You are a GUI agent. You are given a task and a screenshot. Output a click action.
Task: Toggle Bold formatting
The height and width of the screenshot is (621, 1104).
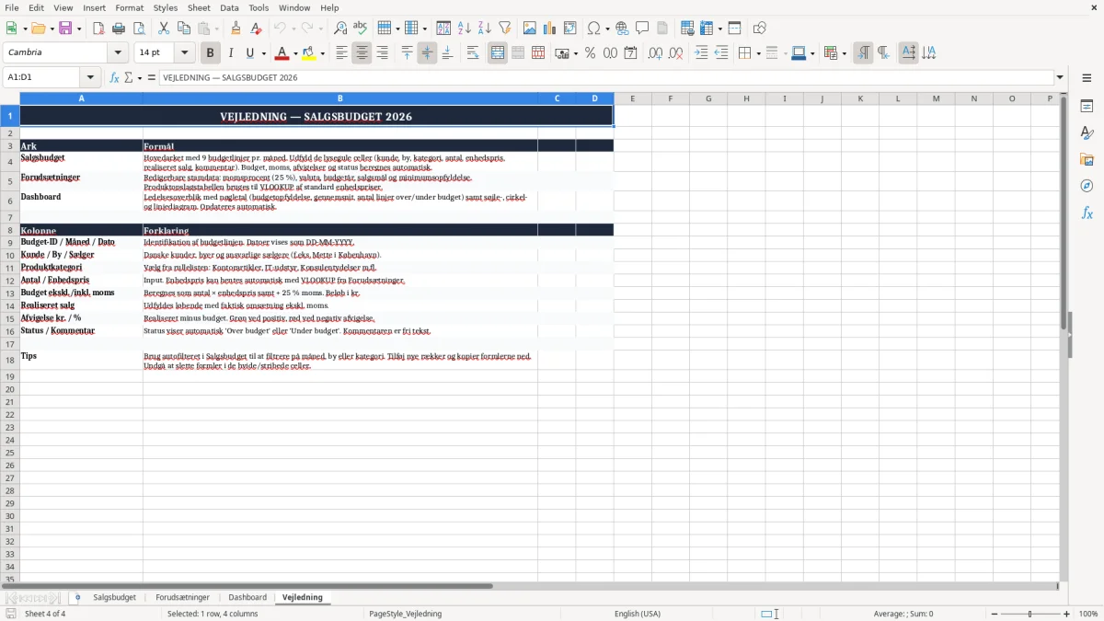210,53
